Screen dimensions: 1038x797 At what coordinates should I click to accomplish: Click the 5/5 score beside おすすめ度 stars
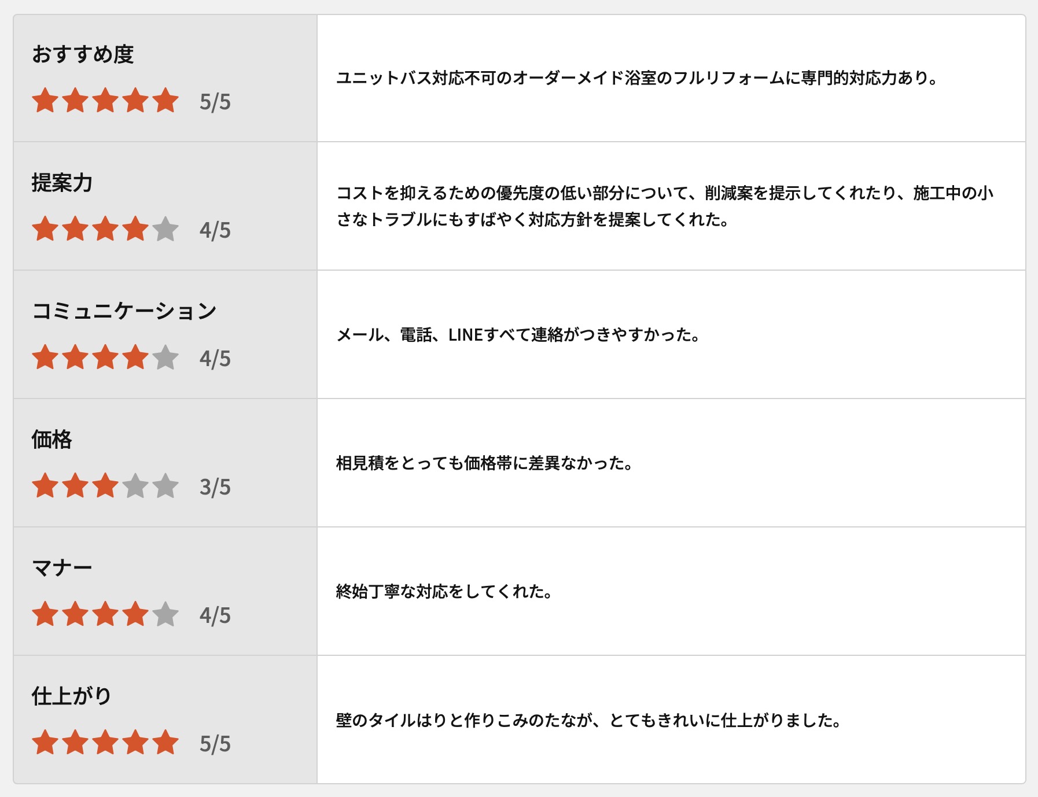215,102
